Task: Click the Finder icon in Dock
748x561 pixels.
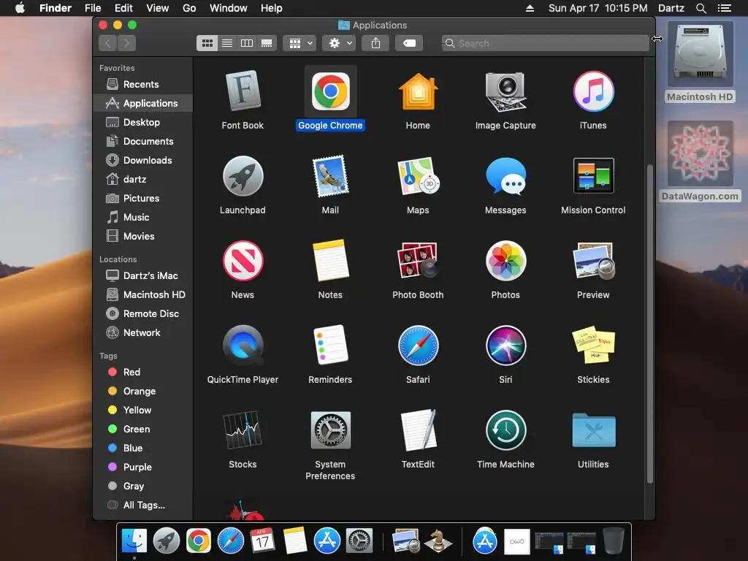Action: click(134, 541)
